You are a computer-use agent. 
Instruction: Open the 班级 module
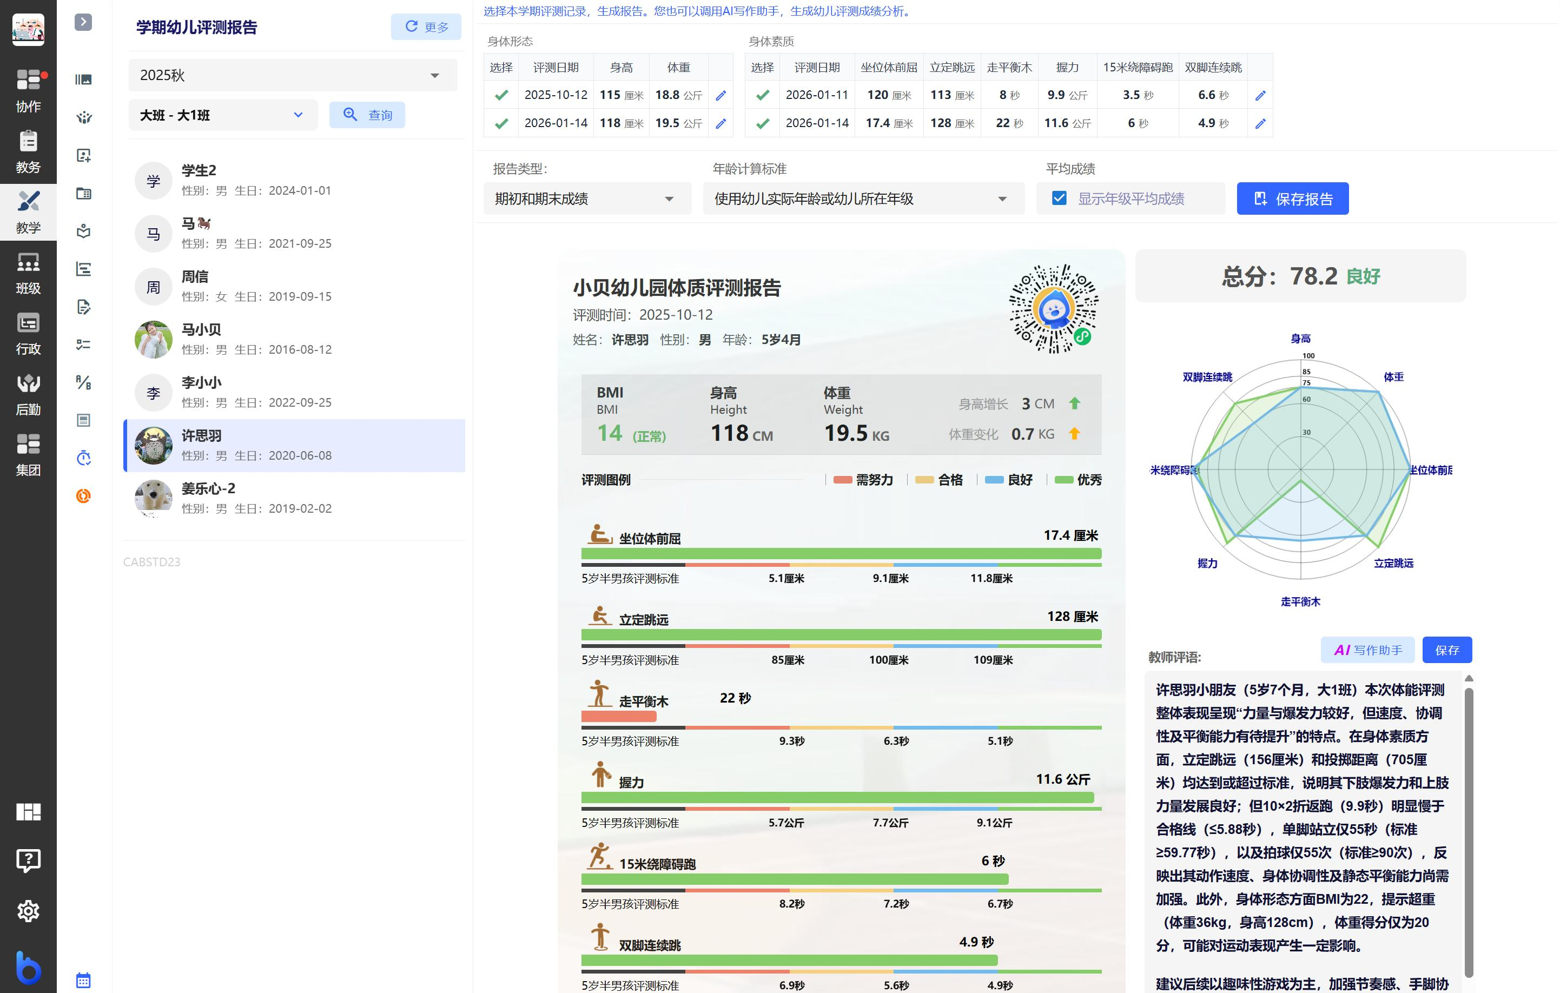tap(29, 272)
